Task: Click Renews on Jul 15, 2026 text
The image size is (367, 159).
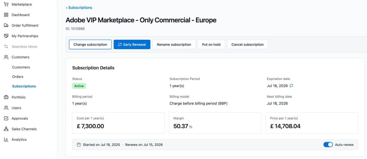Action: (x=144, y=145)
